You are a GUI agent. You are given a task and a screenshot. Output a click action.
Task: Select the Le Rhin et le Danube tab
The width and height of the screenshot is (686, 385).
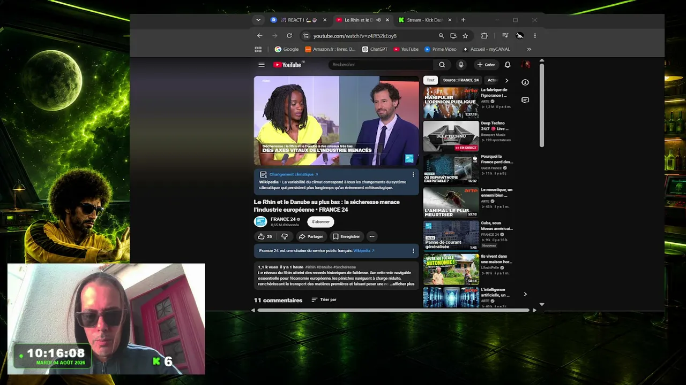(x=359, y=20)
